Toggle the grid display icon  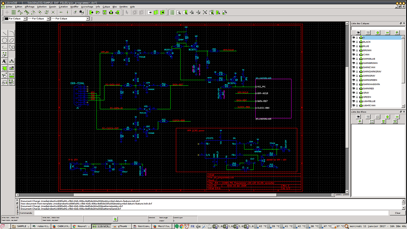pos(172,12)
